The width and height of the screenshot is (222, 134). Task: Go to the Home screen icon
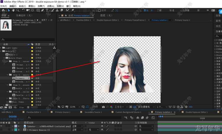click(3, 10)
